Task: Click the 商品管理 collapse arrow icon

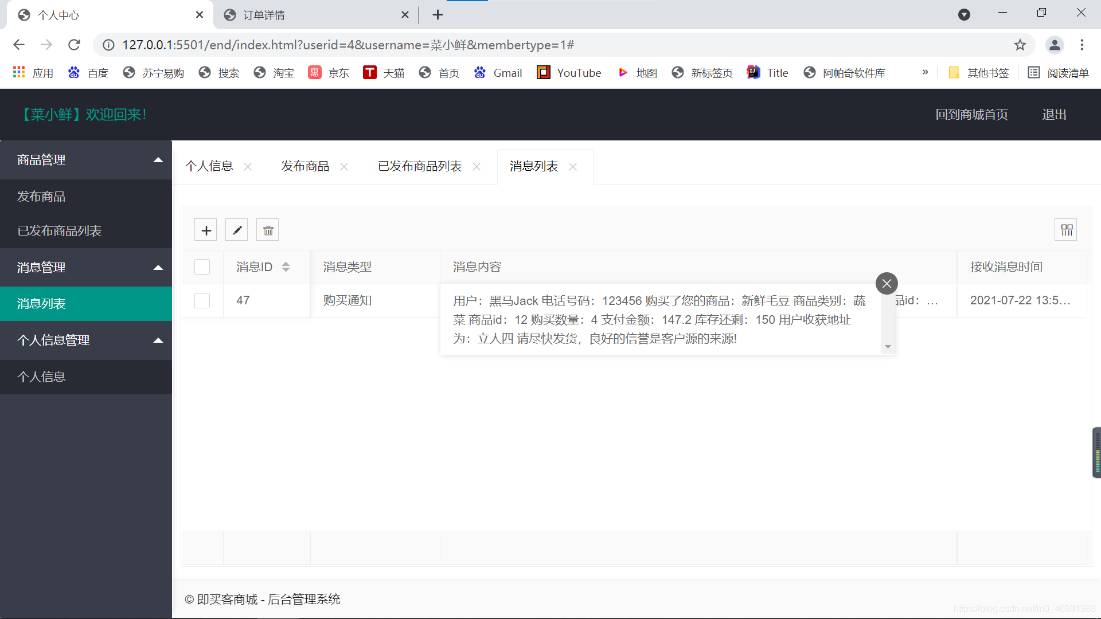Action: point(158,159)
